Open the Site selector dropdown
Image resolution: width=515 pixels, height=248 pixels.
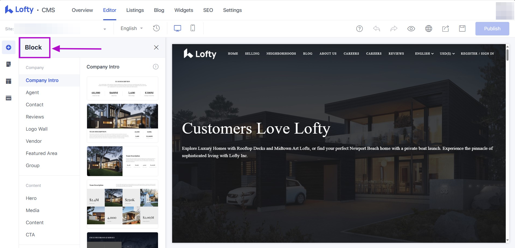105,29
